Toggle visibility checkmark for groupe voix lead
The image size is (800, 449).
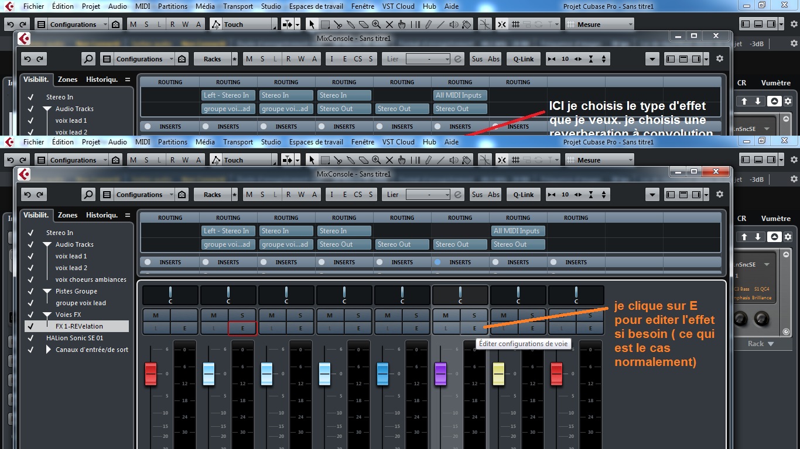(30, 303)
